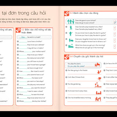Click the page title 'tại đơn trong câu hỏi'
The image size is (117, 117).
(x=24, y=13)
